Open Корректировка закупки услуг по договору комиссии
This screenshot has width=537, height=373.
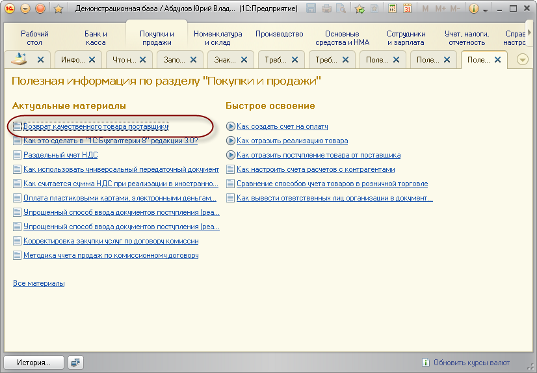[x=111, y=241]
